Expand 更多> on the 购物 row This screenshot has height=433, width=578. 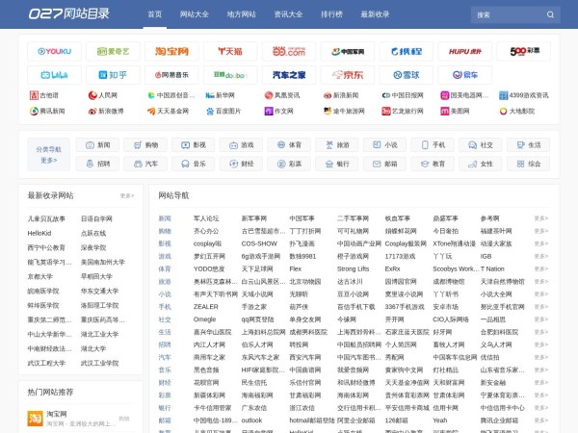(x=541, y=231)
